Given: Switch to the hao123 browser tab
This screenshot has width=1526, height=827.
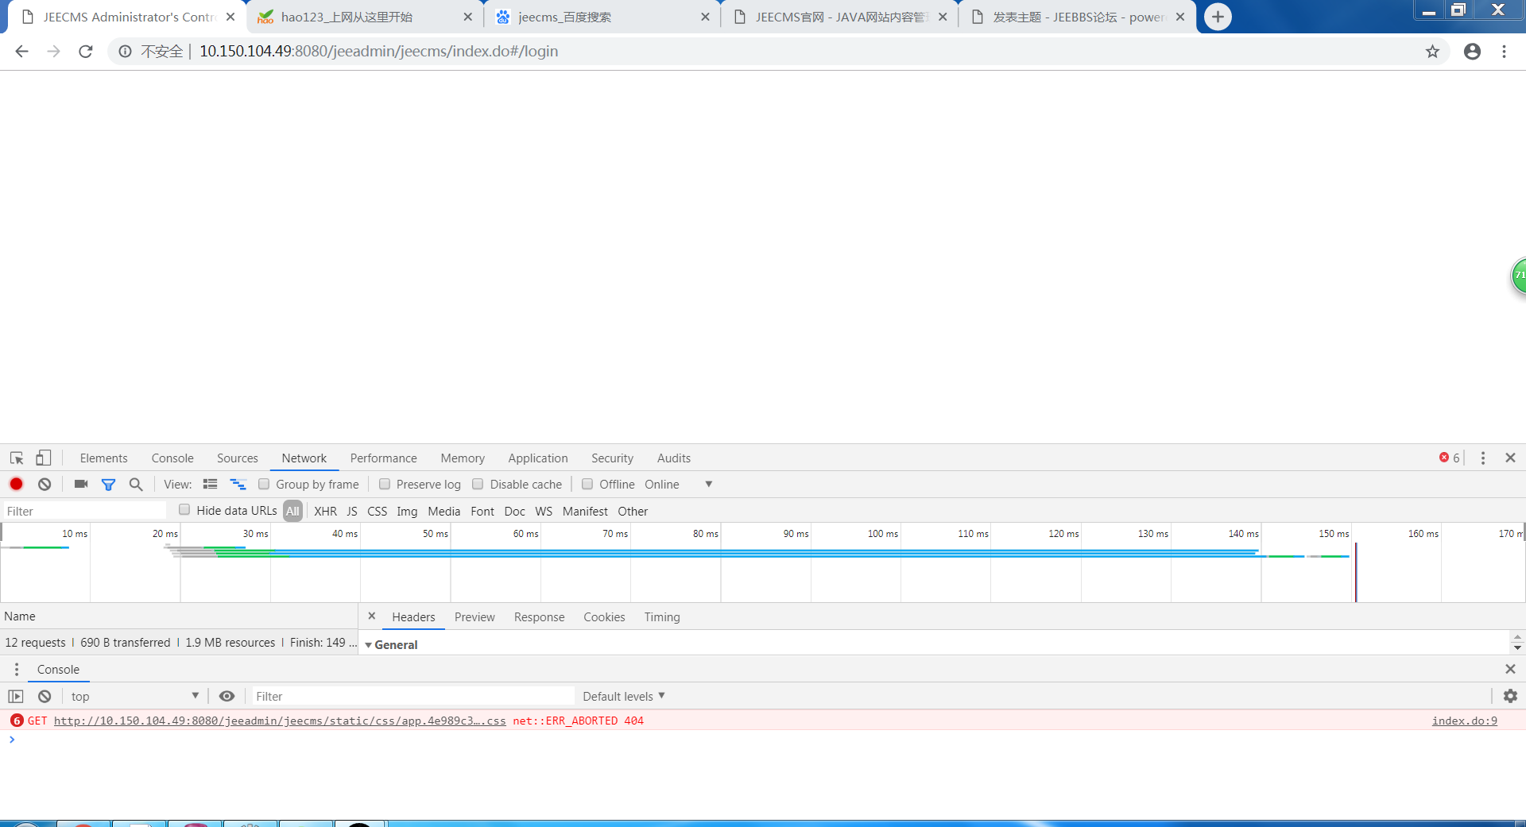Looking at the screenshot, I should [365, 17].
